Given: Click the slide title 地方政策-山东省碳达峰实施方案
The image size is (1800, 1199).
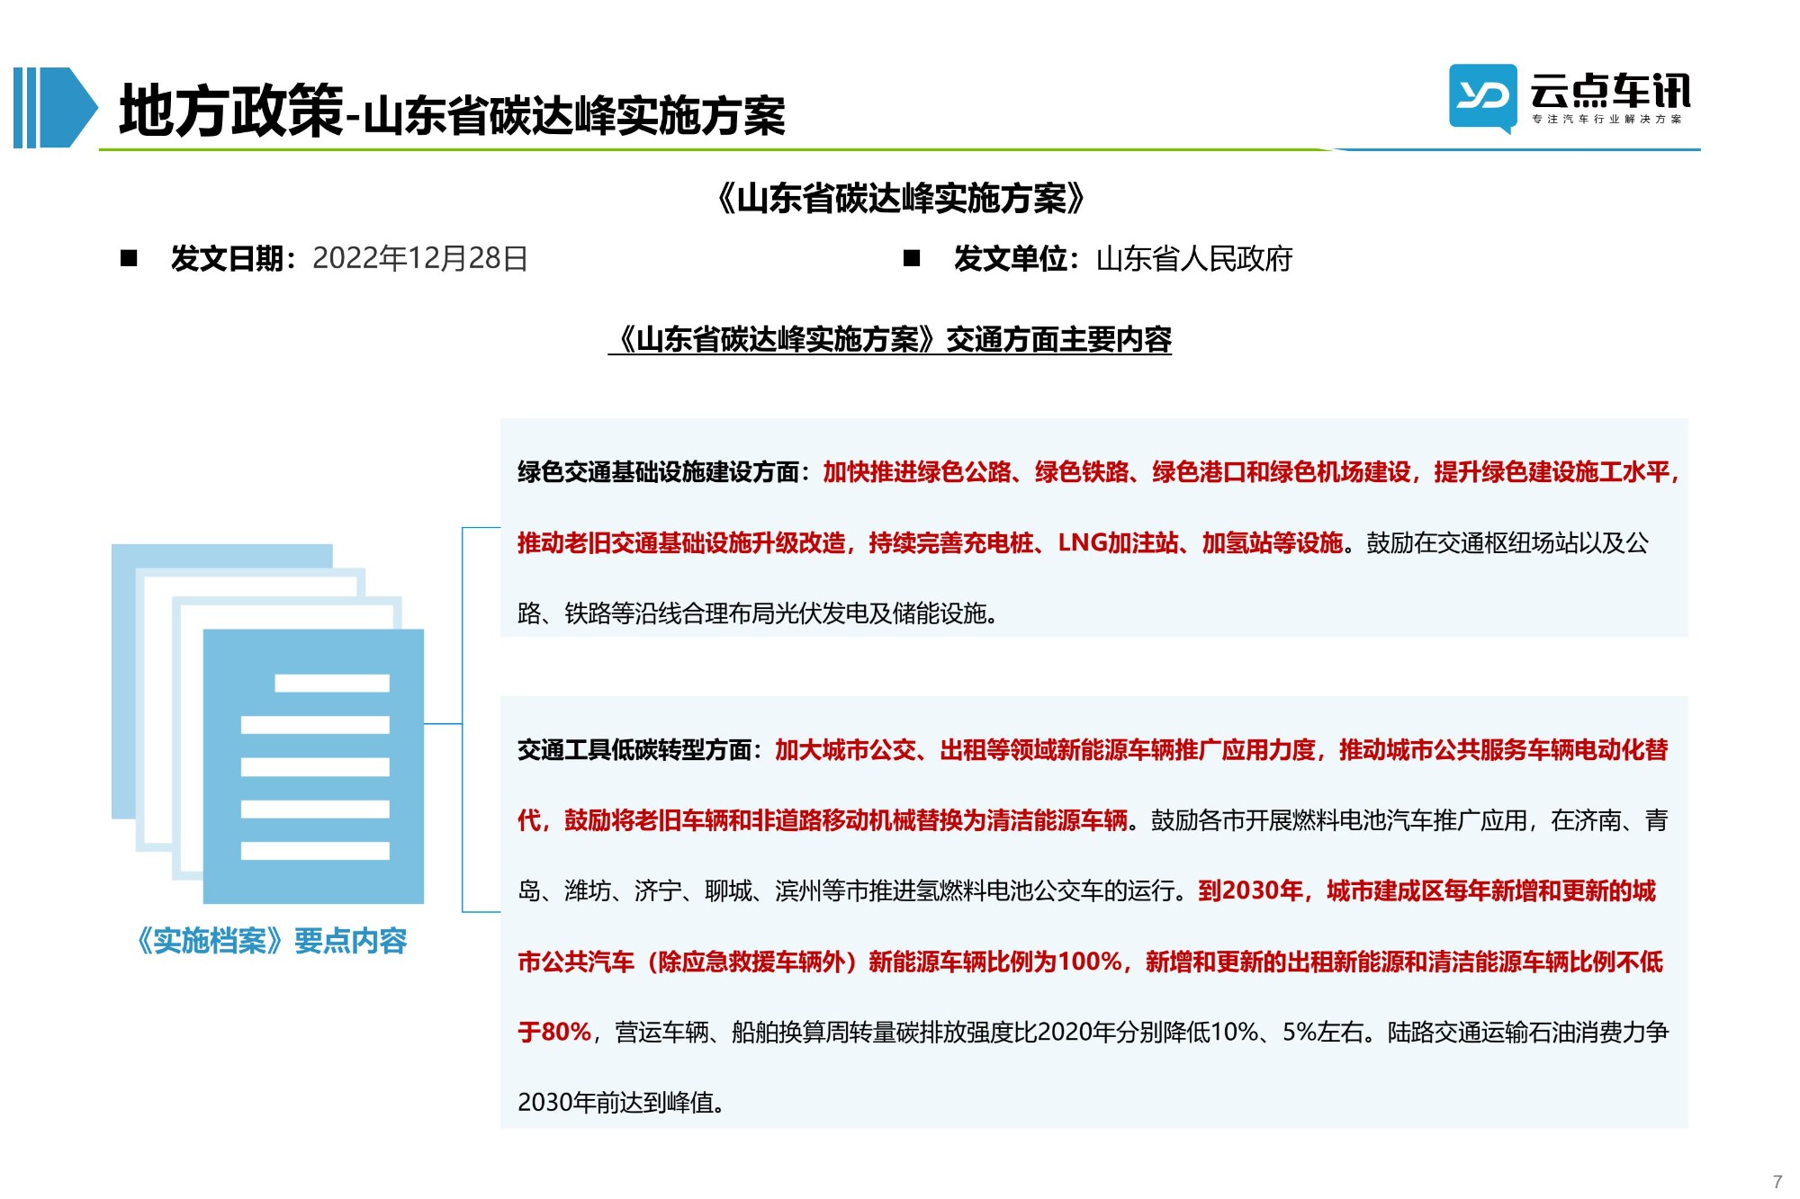Looking at the screenshot, I should point(452,112).
